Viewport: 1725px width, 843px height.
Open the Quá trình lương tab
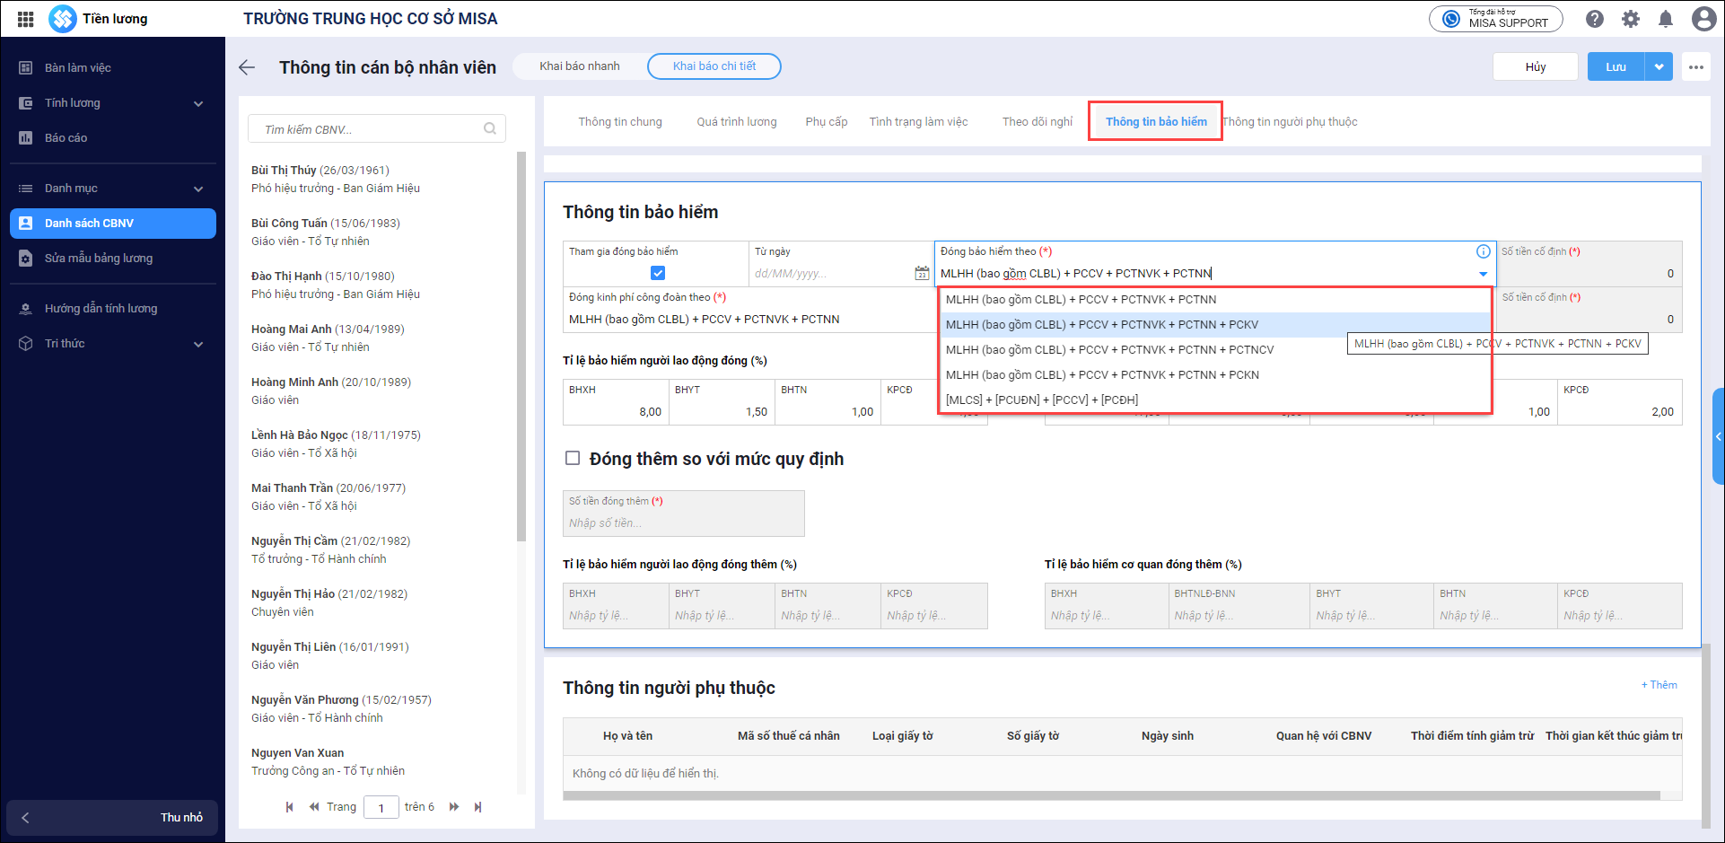click(737, 122)
